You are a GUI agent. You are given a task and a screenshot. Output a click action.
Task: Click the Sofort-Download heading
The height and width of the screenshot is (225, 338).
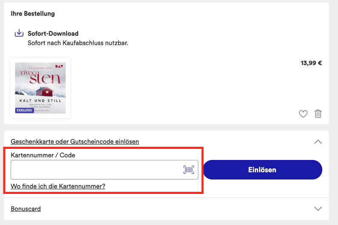pyautogui.click(x=53, y=34)
